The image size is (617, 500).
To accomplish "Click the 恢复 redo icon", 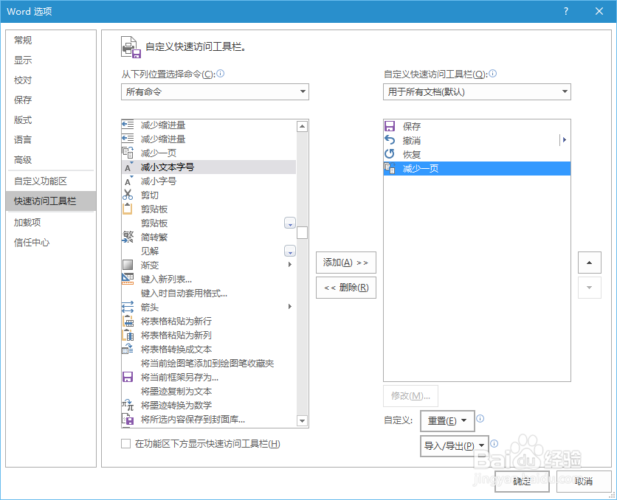I will click(x=389, y=154).
